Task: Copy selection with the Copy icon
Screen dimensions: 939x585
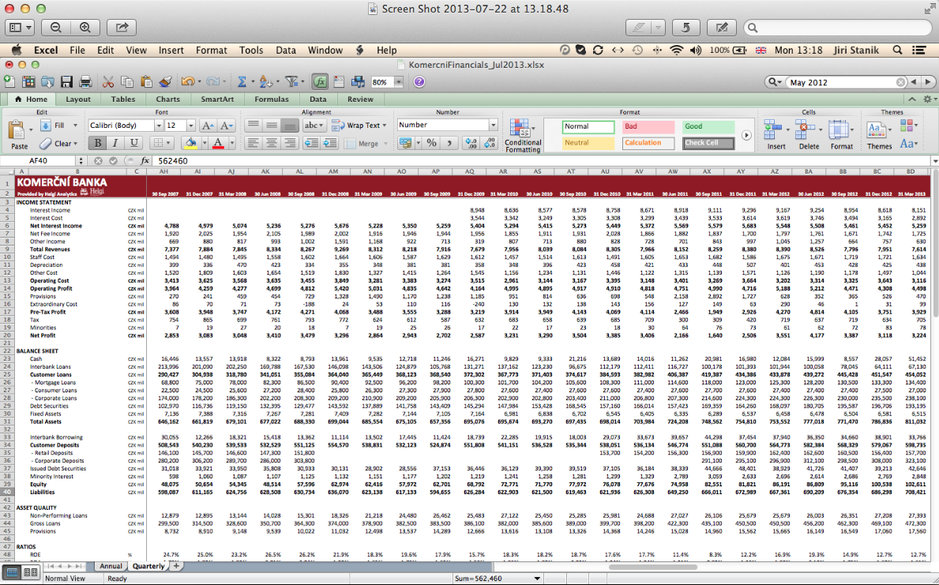Action: [127, 82]
